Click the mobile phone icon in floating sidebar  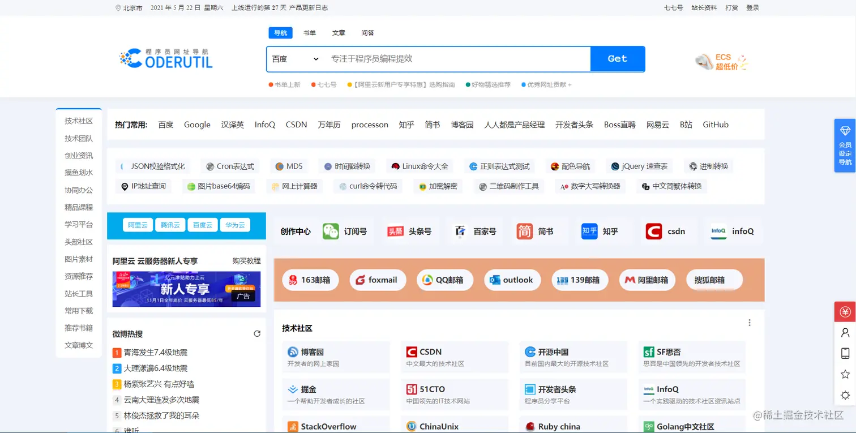click(845, 354)
